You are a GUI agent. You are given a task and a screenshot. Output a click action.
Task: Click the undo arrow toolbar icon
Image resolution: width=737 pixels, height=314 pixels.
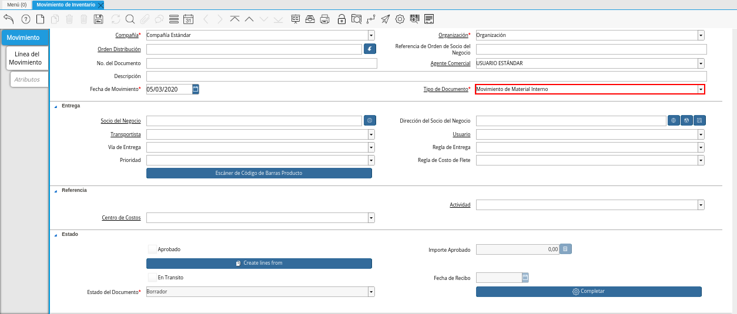(x=8, y=19)
